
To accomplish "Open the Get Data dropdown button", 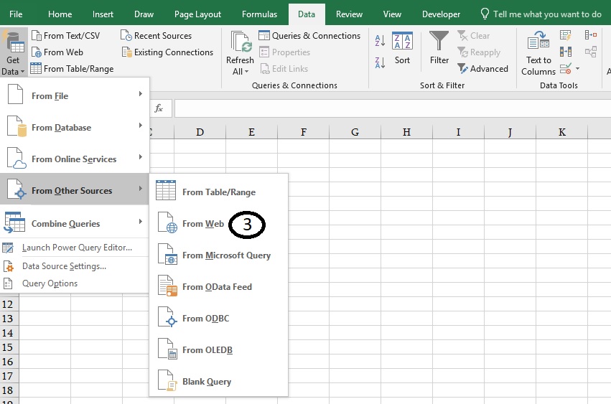I will (13, 52).
